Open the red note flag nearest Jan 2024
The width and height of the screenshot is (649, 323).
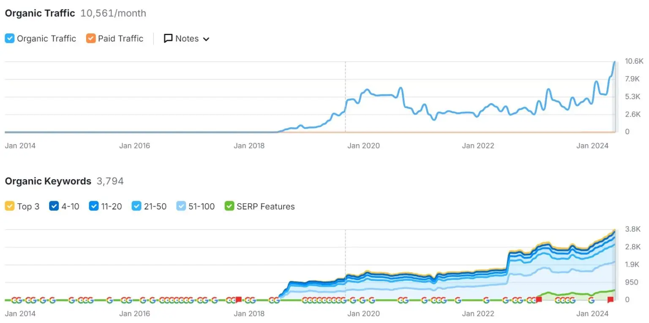click(610, 300)
